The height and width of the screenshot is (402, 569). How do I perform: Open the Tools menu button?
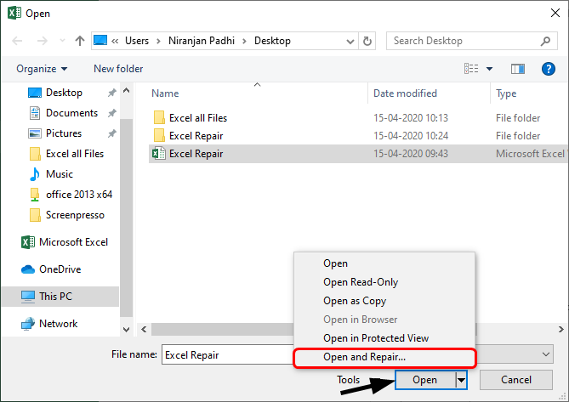pyautogui.click(x=348, y=380)
